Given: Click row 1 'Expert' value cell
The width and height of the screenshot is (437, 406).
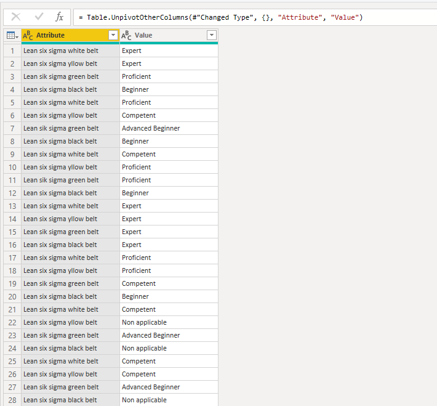Looking at the screenshot, I should pos(169,51).
